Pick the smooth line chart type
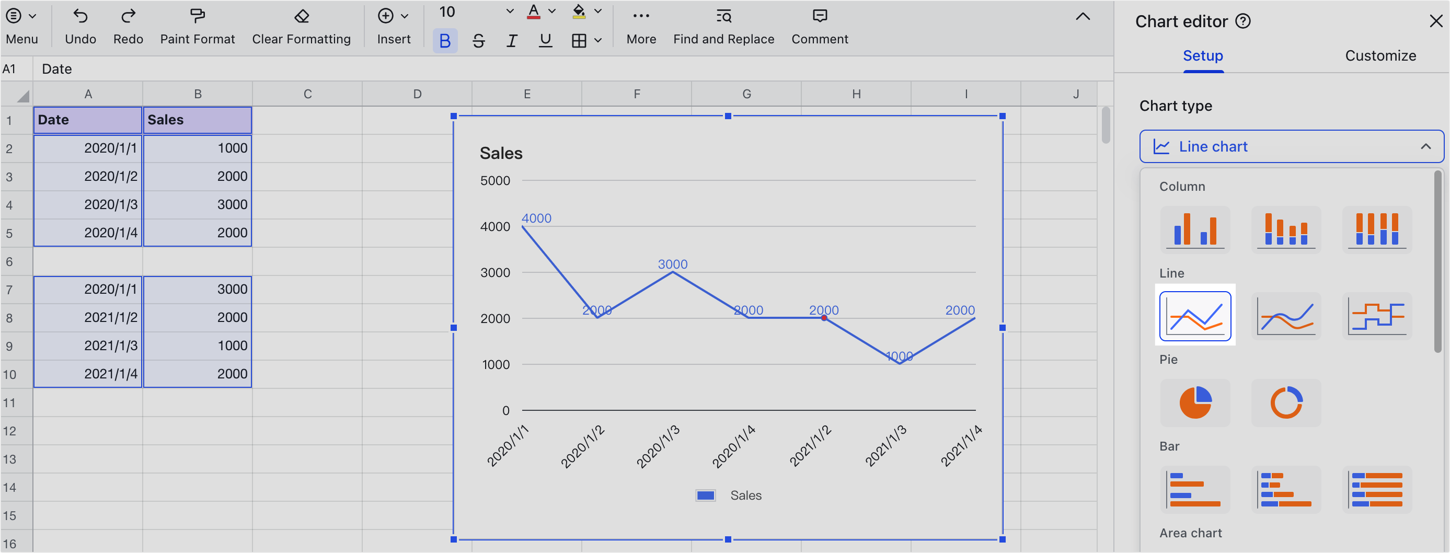This screenshot has height=553, width=1450. pyautogui.click(x=1286, y=316)
